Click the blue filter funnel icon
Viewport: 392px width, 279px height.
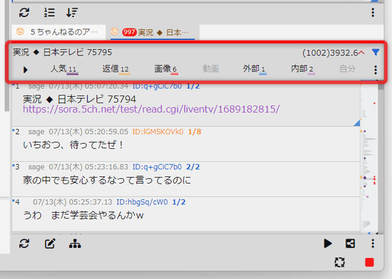(x=376, y=52)
